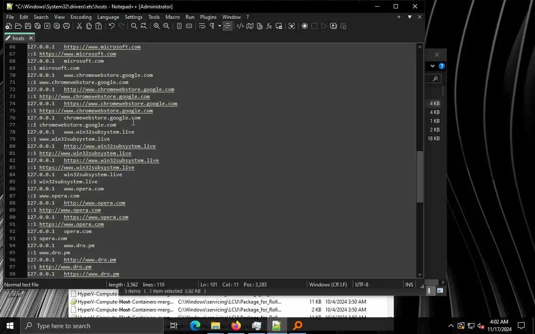
Task: Click UTF-8 encoding in status bar
Action: pyautogui.click(x=362, y=285)
